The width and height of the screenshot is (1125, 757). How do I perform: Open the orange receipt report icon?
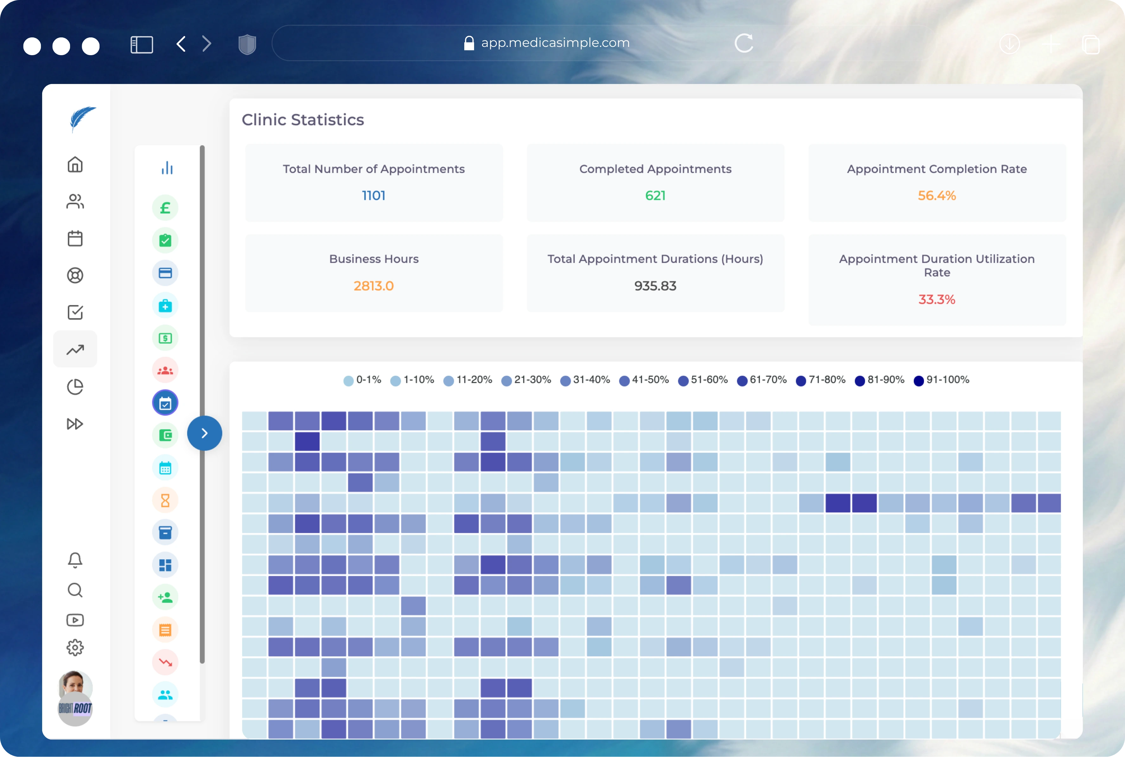coord(165,630)
